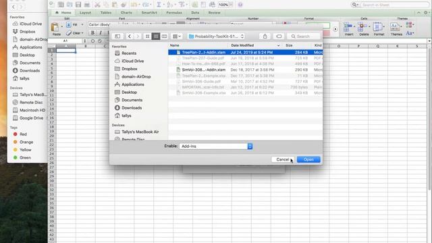Click the Share icon in the dialog
This screenshot has width=432, height=243.
pos(265,36)
